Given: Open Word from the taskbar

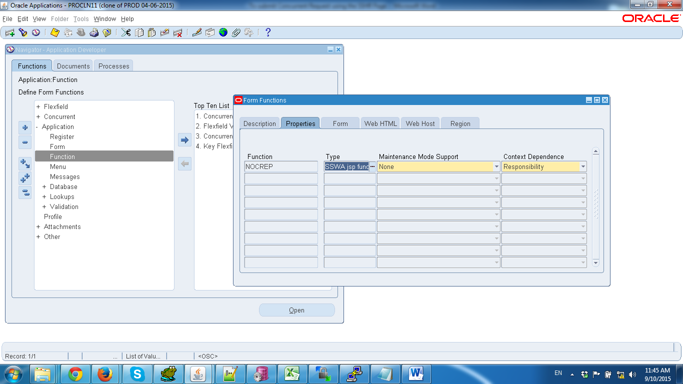Looking at the screenshot, I should [x=416, y=373].
